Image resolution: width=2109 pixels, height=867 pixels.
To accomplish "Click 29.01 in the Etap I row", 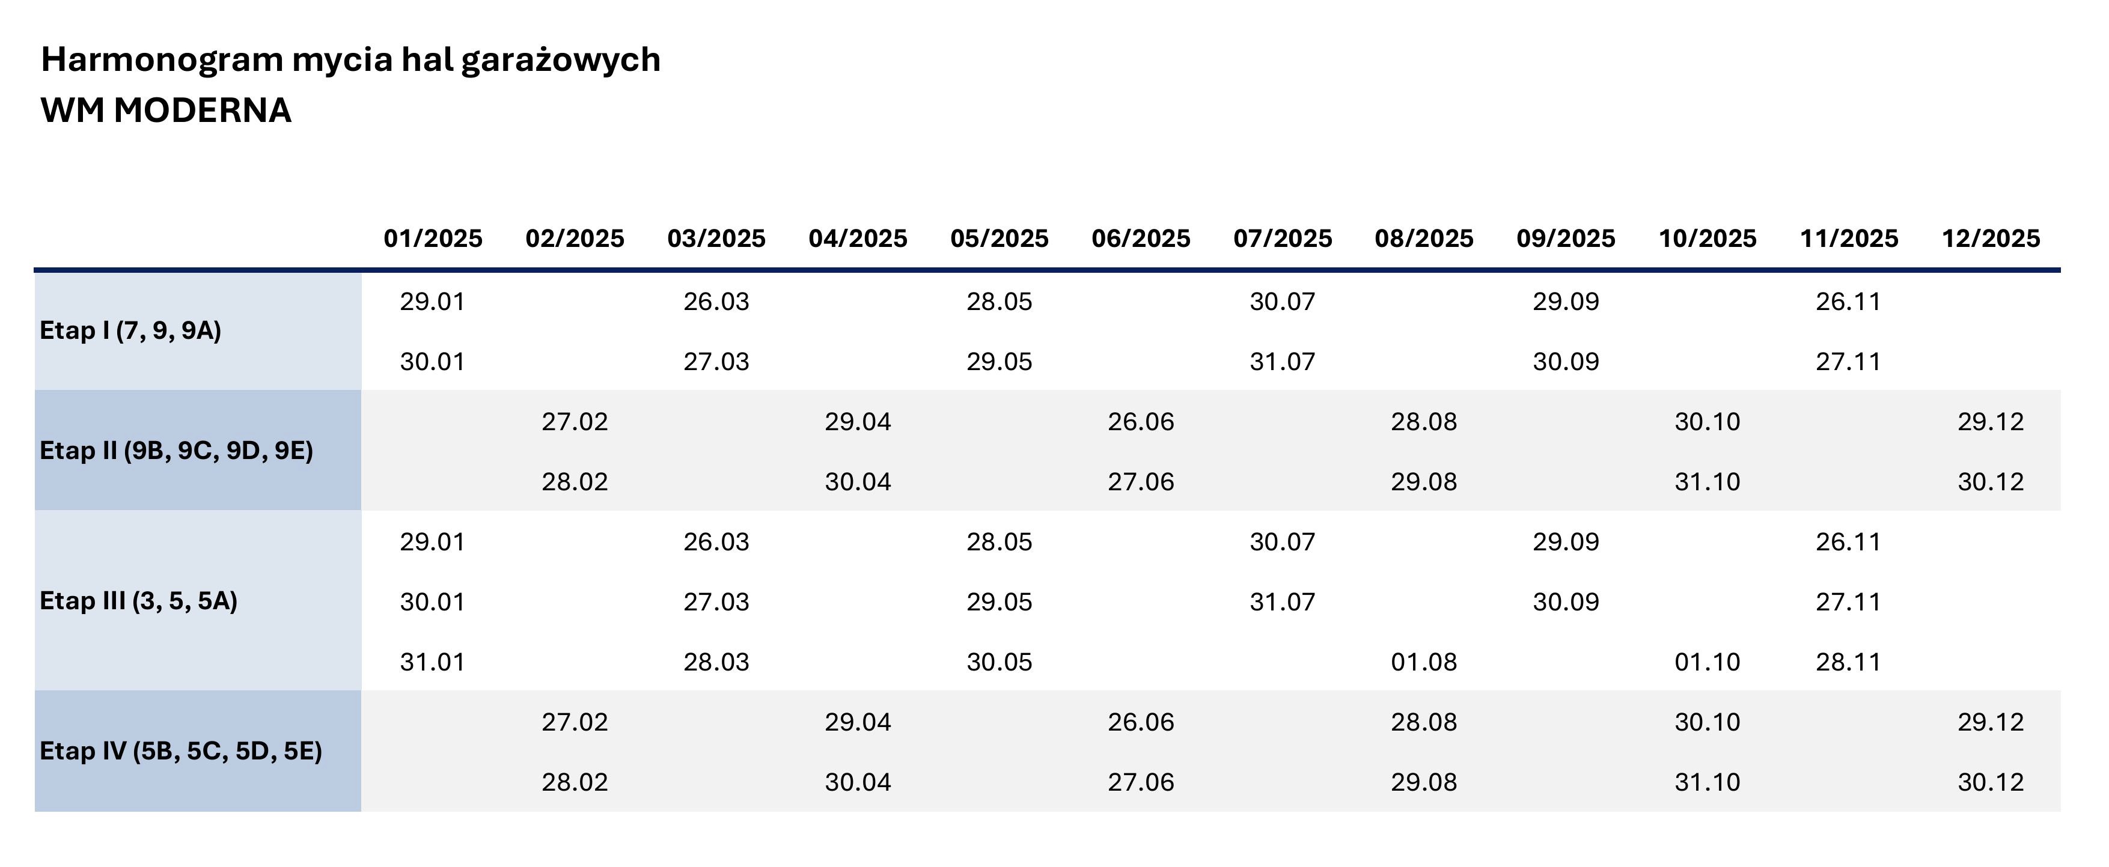I will click(432, 301).
